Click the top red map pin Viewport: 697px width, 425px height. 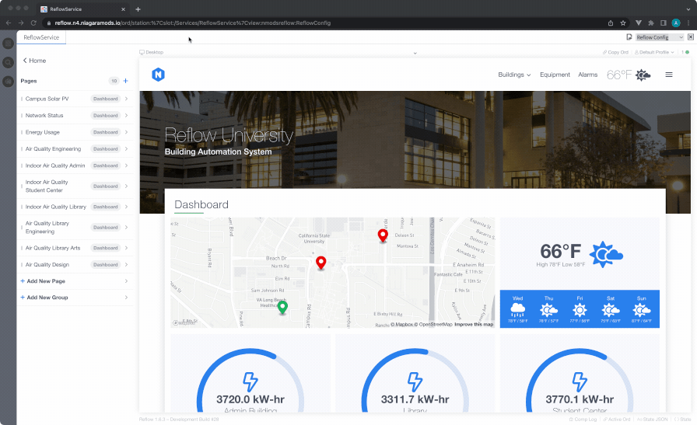pyautogui.click(x=382, y=235)
